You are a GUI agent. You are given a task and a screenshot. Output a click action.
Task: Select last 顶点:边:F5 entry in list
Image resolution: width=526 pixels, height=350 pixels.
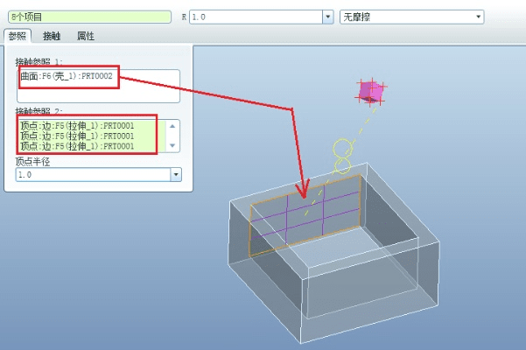click(x=77, y=146)
